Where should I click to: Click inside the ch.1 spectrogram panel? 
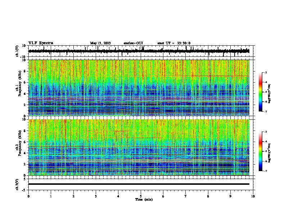coord(139,88)
